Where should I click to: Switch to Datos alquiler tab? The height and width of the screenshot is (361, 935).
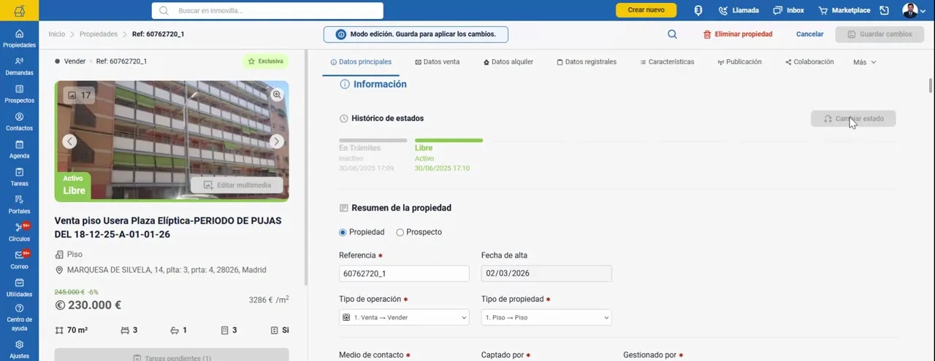click(x=508, y=62)
